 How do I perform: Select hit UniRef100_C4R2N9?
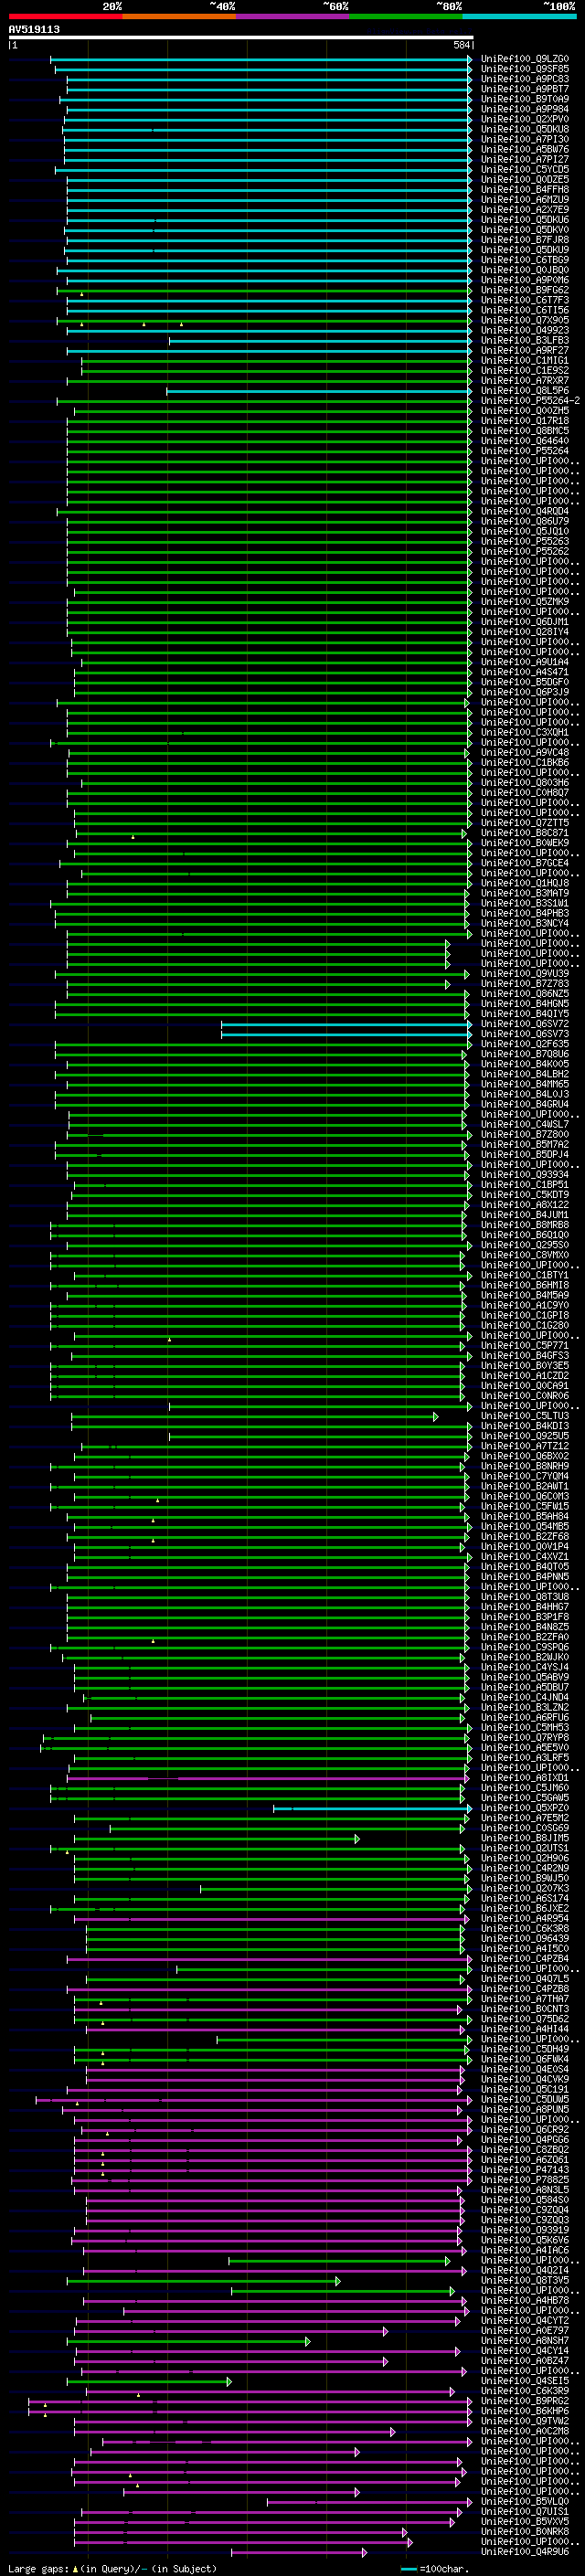(x=524, y=1868)
